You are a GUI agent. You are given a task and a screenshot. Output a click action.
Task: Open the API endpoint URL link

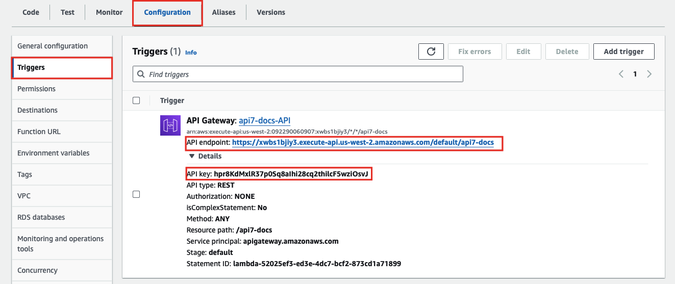[x=363, y=143]
